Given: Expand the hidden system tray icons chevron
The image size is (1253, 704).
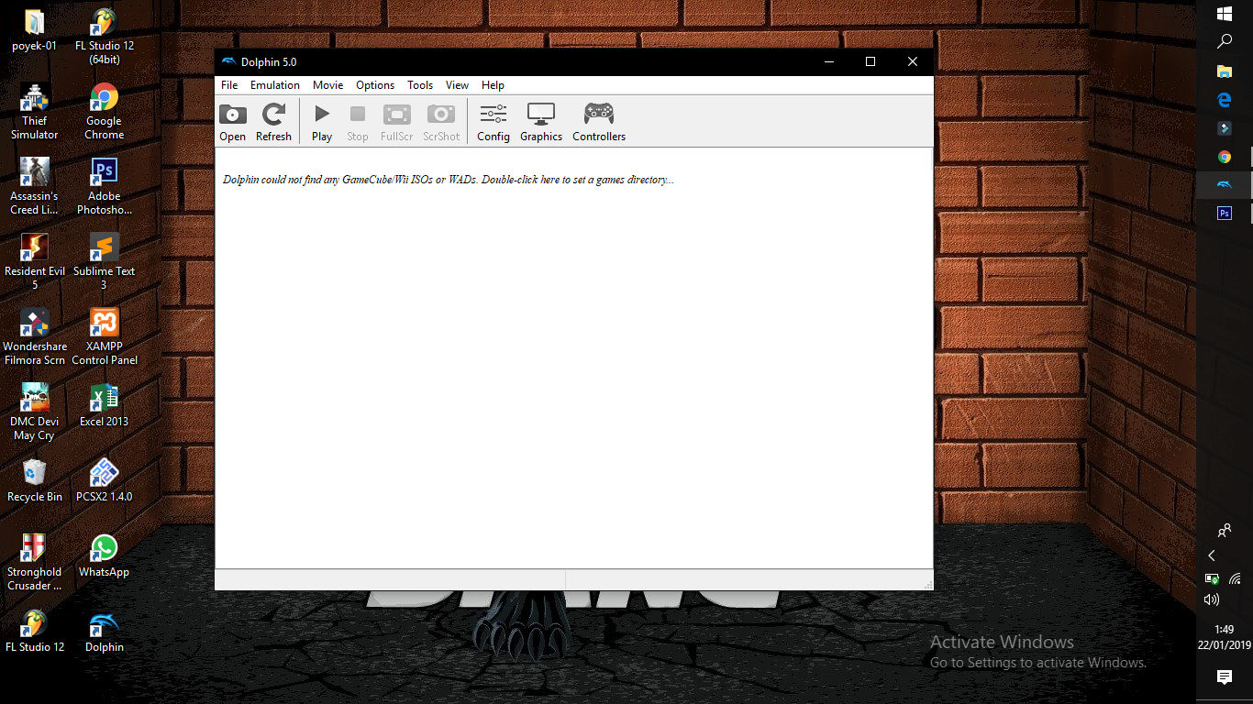Looking at the screenshot, I should point(1212,555).
